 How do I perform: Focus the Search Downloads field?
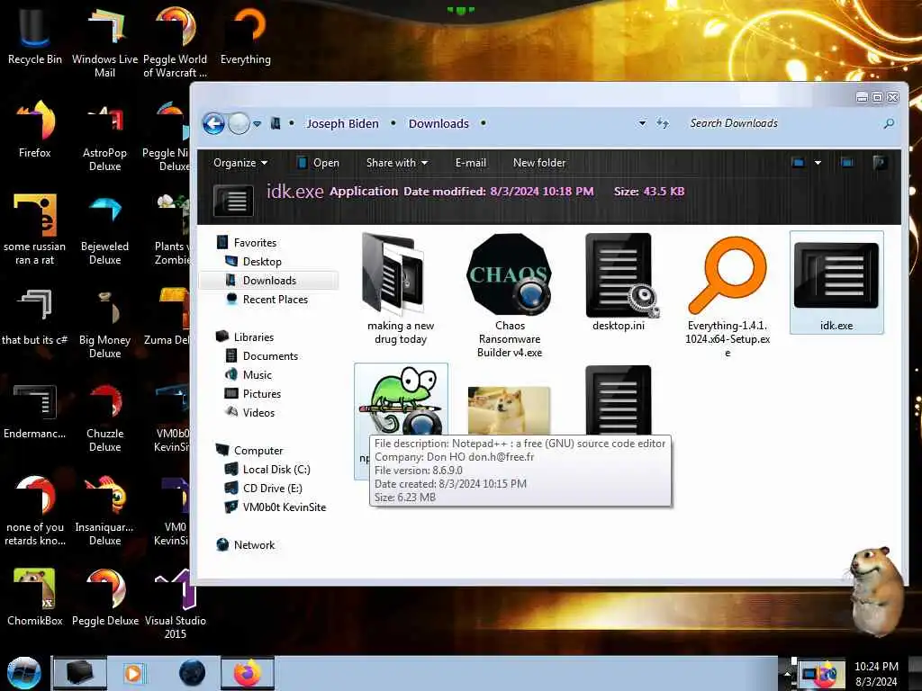tap(782, 122)
